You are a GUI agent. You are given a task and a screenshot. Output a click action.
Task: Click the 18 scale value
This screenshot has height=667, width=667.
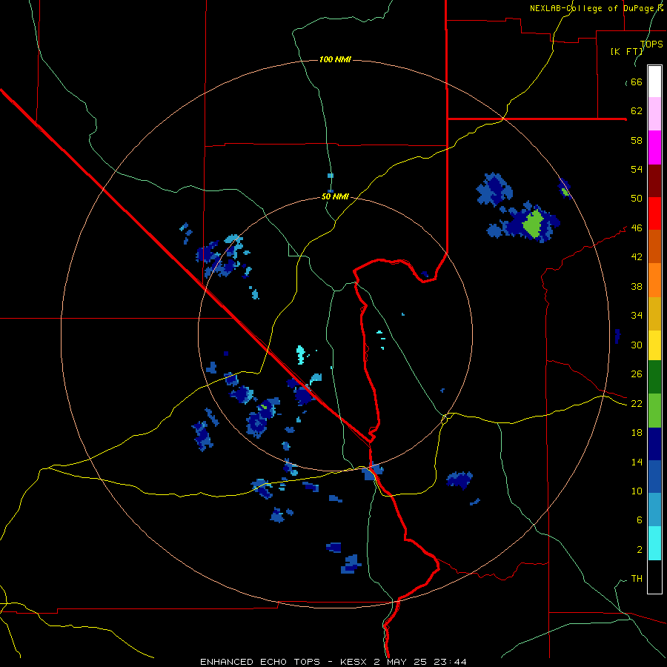pos(637,433)
